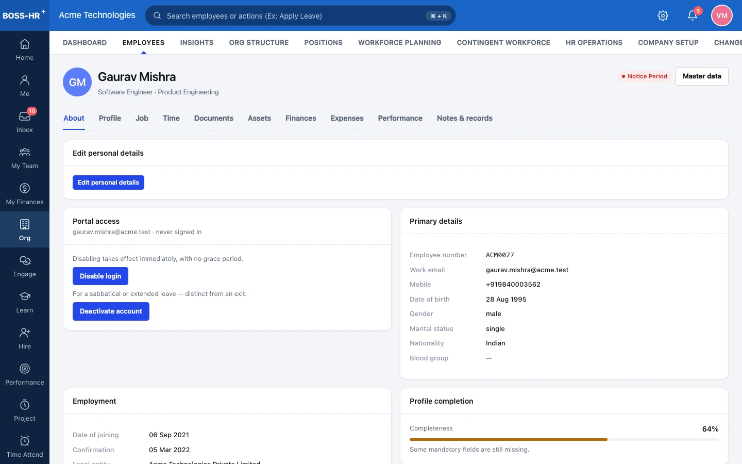Open WORKFORCE PLANNING navigation item
The width and height of the screenshot is (742, 464).
tap(399, 43)
